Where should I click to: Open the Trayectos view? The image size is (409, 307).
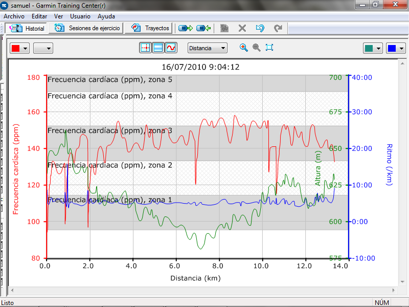pyautogui.click(x=149, y=28)
